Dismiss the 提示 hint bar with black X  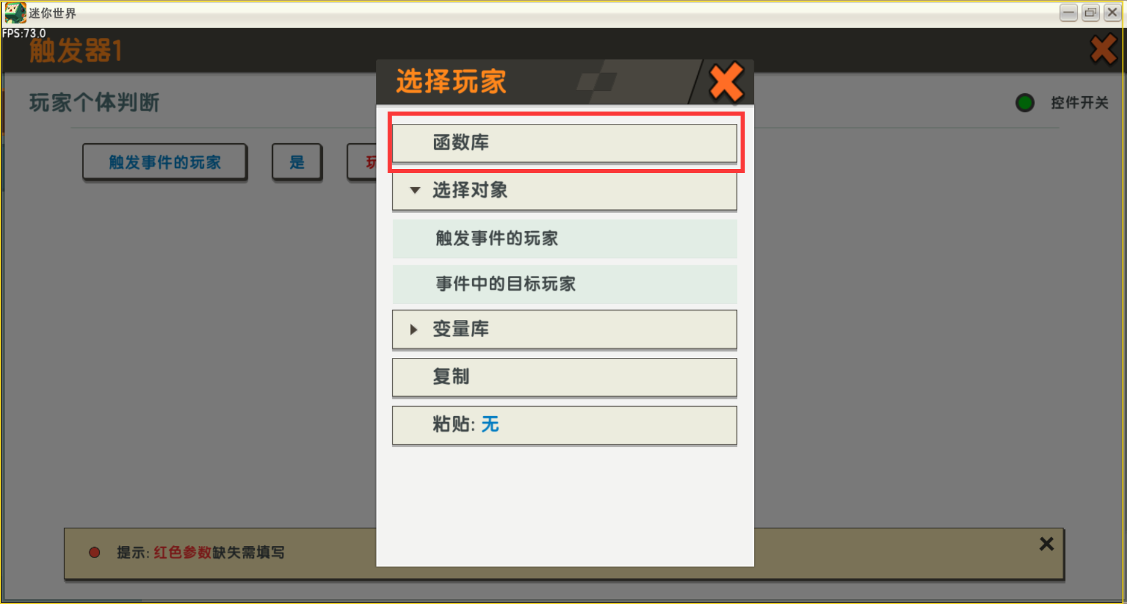pyautogui.click(x=1046, y=544)
